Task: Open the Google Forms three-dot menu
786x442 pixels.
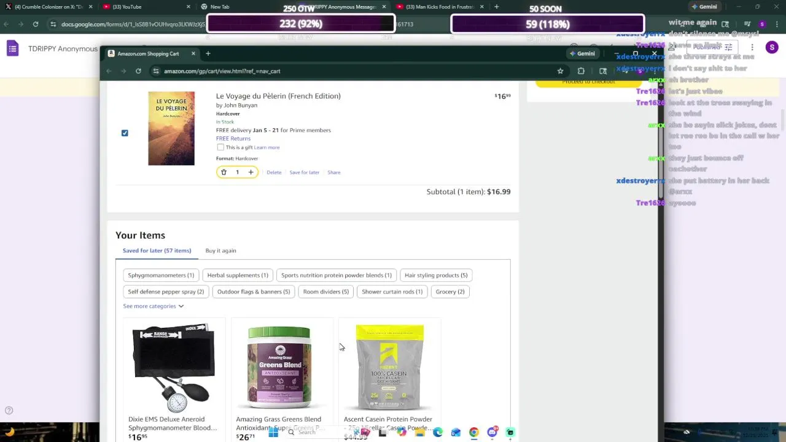Action: click(x=752, y=47)
